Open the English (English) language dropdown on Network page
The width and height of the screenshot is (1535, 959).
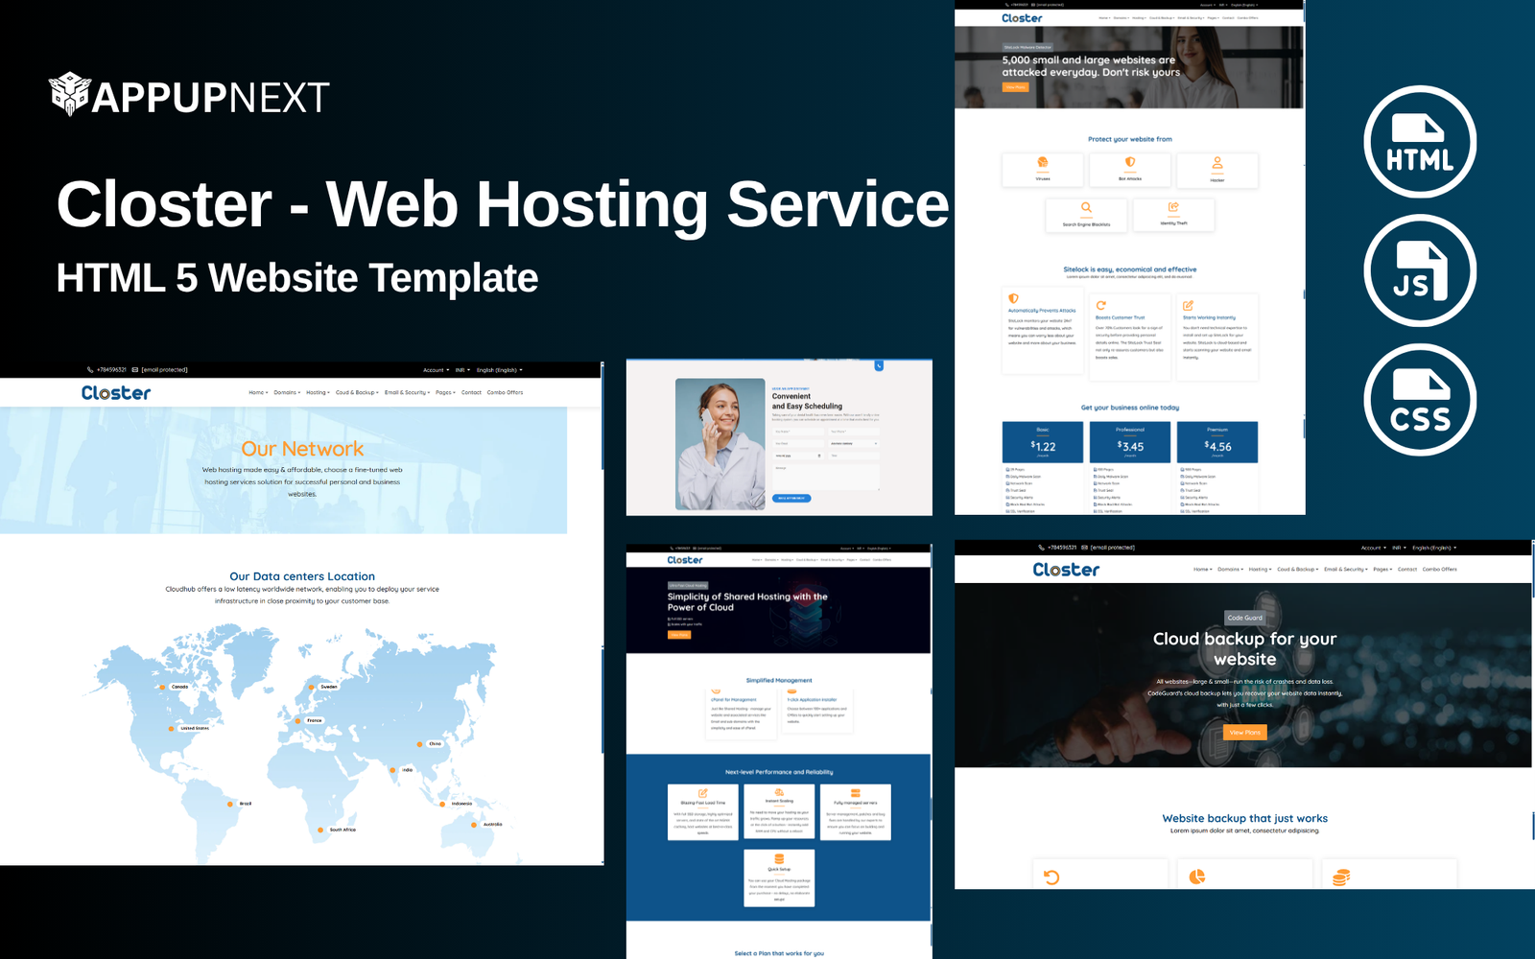click(x=499, y=370)
